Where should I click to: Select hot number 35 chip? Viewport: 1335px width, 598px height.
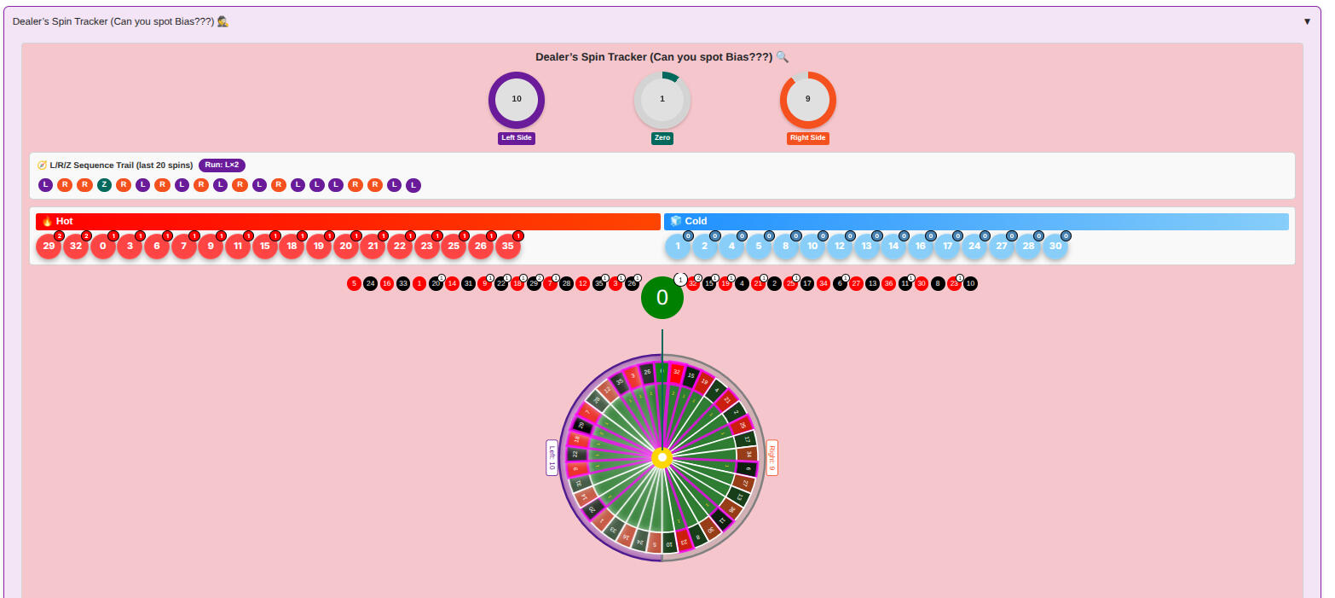(x=508, y=247)
